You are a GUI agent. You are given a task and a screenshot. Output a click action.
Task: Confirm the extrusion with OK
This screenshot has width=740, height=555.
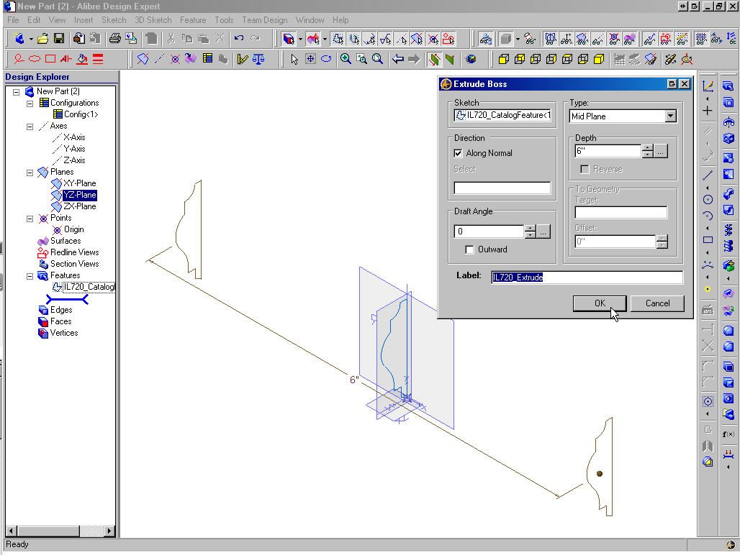pos(600,303)
